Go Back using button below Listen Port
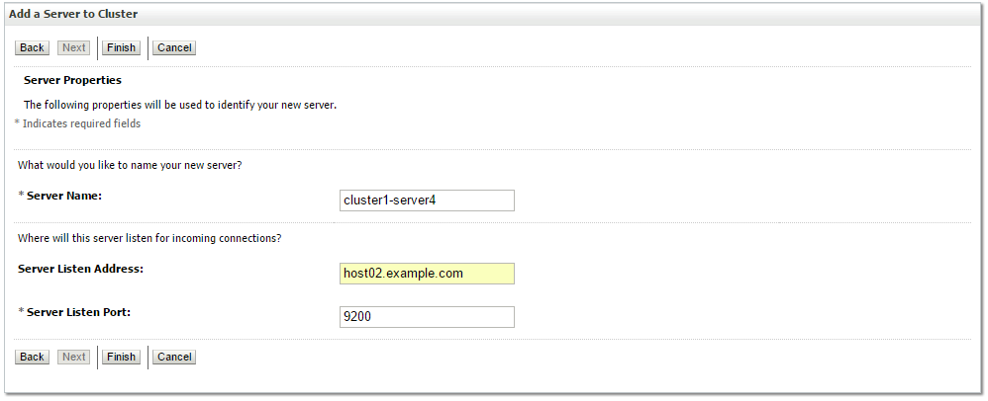Viewport: 988px width, 401px height. tap(32, 357)
